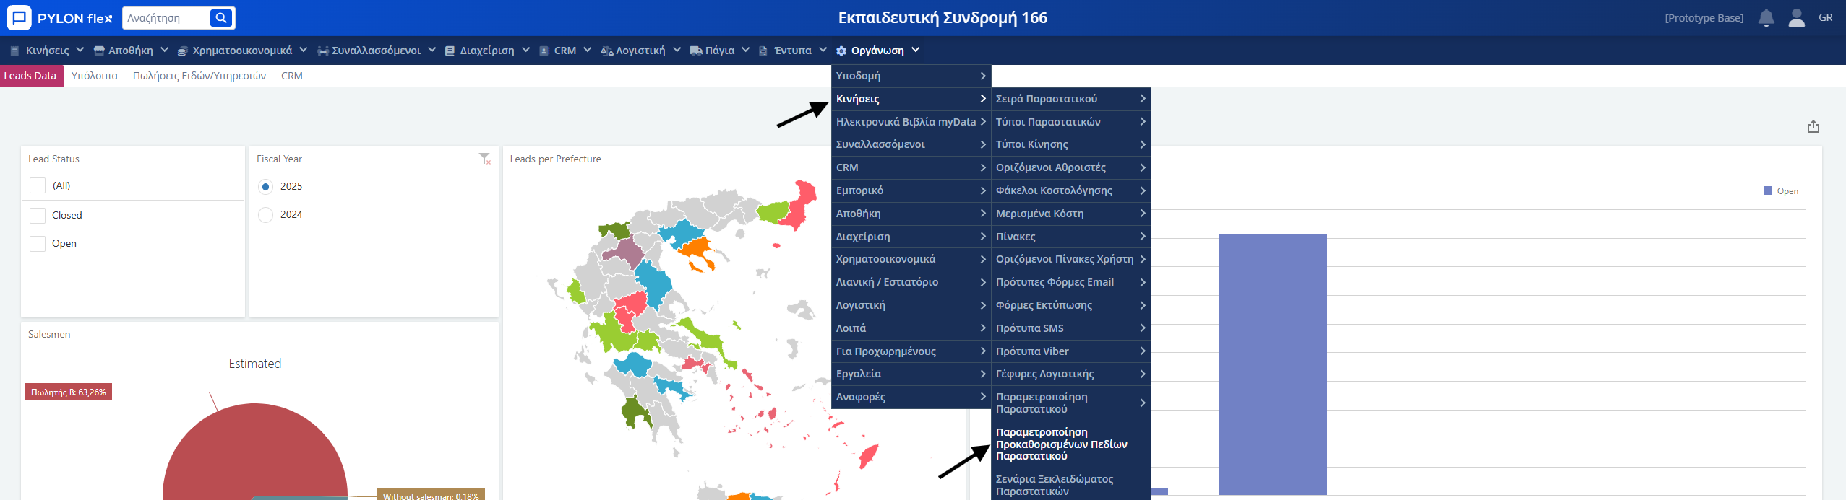Check the Closed lead status box
The image size is (1846, 500).
[38, 215]
